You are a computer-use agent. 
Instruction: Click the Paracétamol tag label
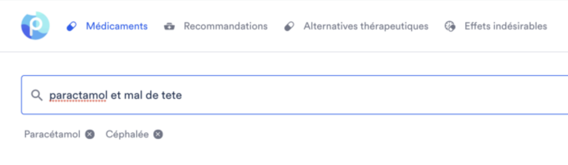point(52,134)
